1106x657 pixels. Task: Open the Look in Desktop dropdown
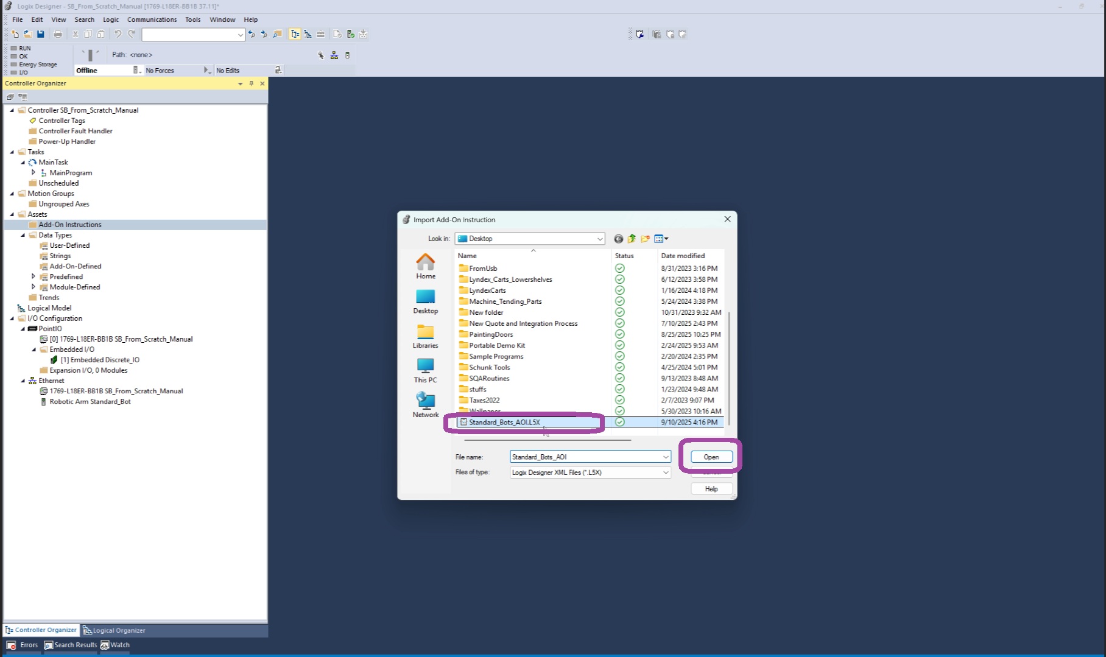point(600,239)
